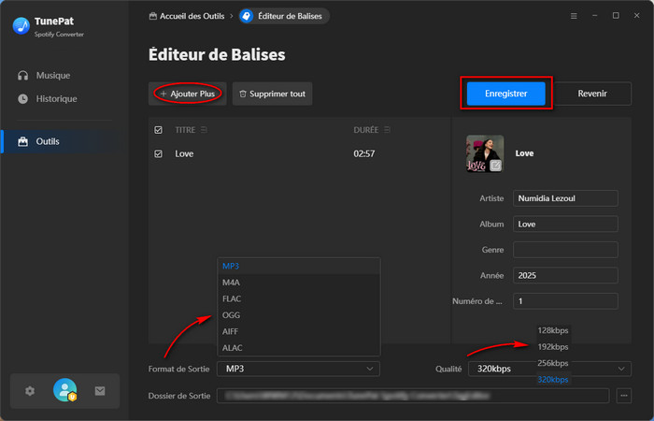Toggle the select-all checkbox in header
Screen dimensions: 654x421
click(158, 130)
